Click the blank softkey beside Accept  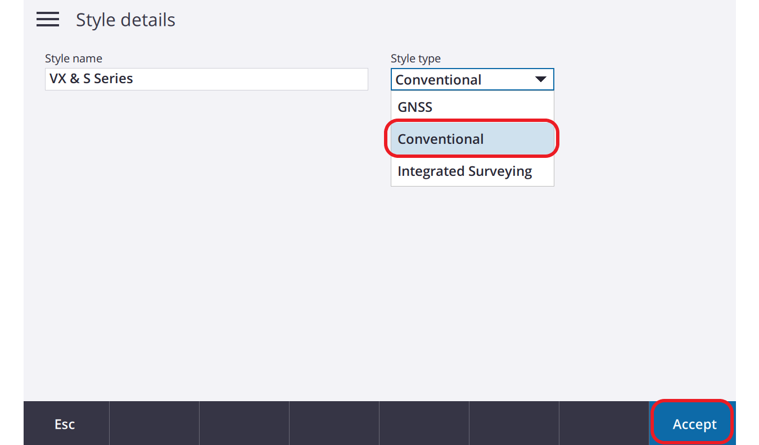point(604,424)
